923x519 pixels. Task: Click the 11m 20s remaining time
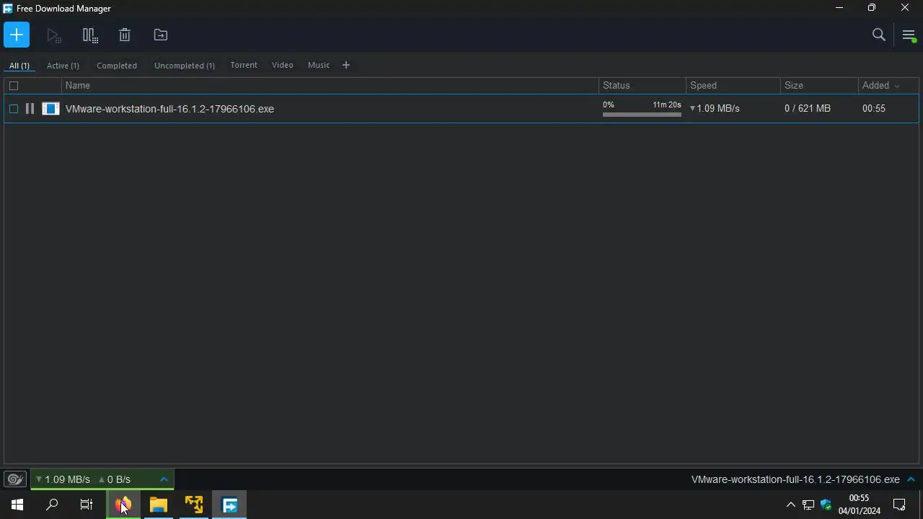(667, 105)
